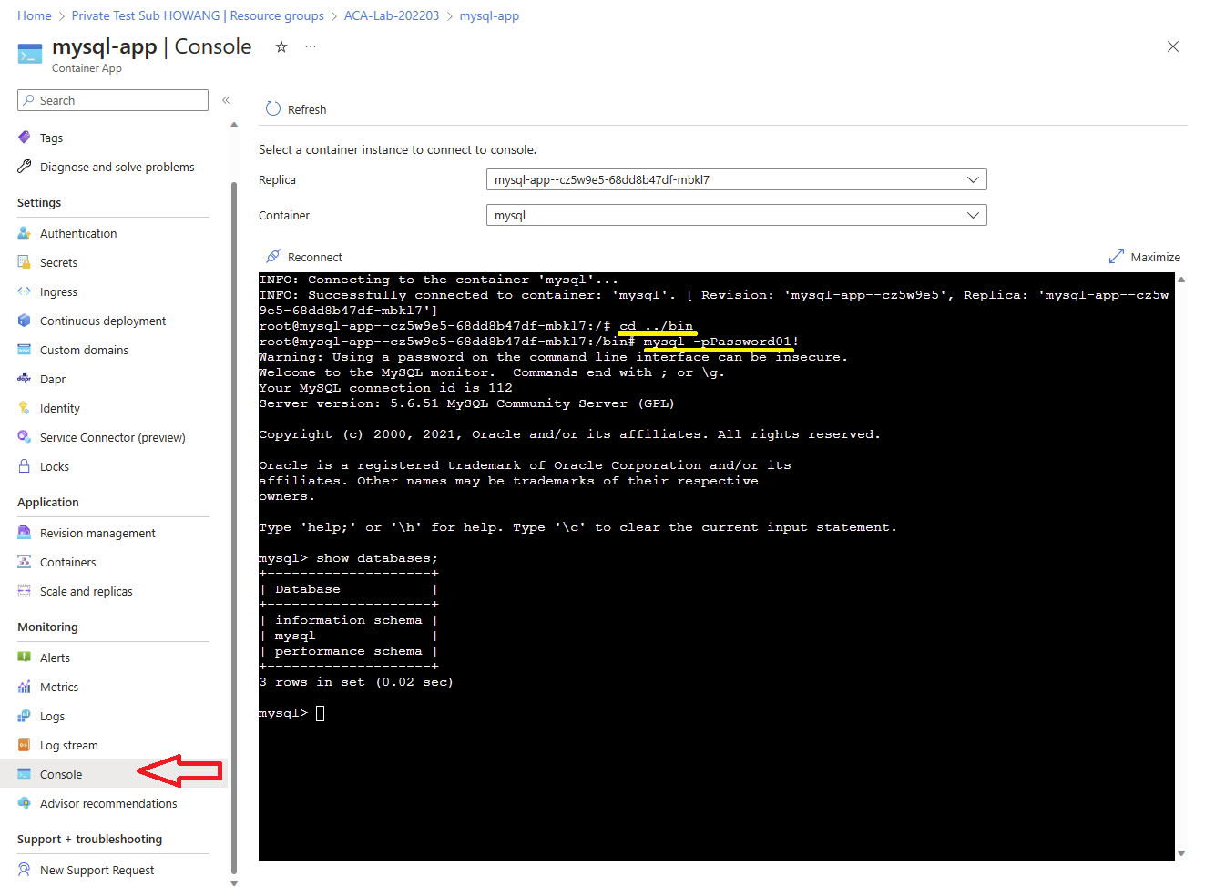Open Service Connector (preview)

113,438
